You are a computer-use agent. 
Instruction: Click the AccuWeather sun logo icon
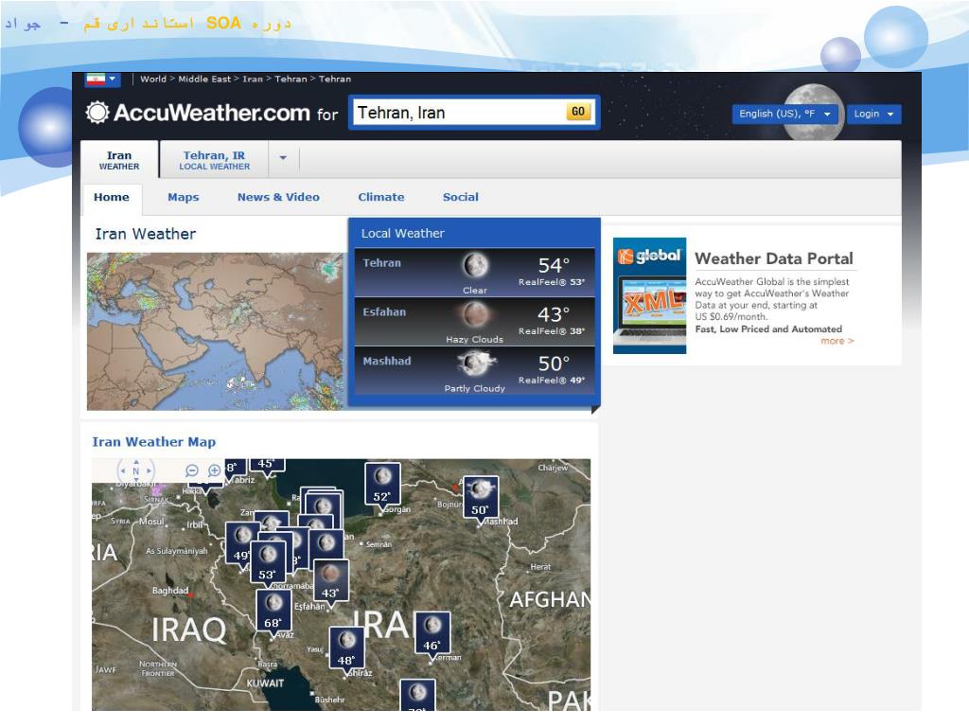point(97,113)
